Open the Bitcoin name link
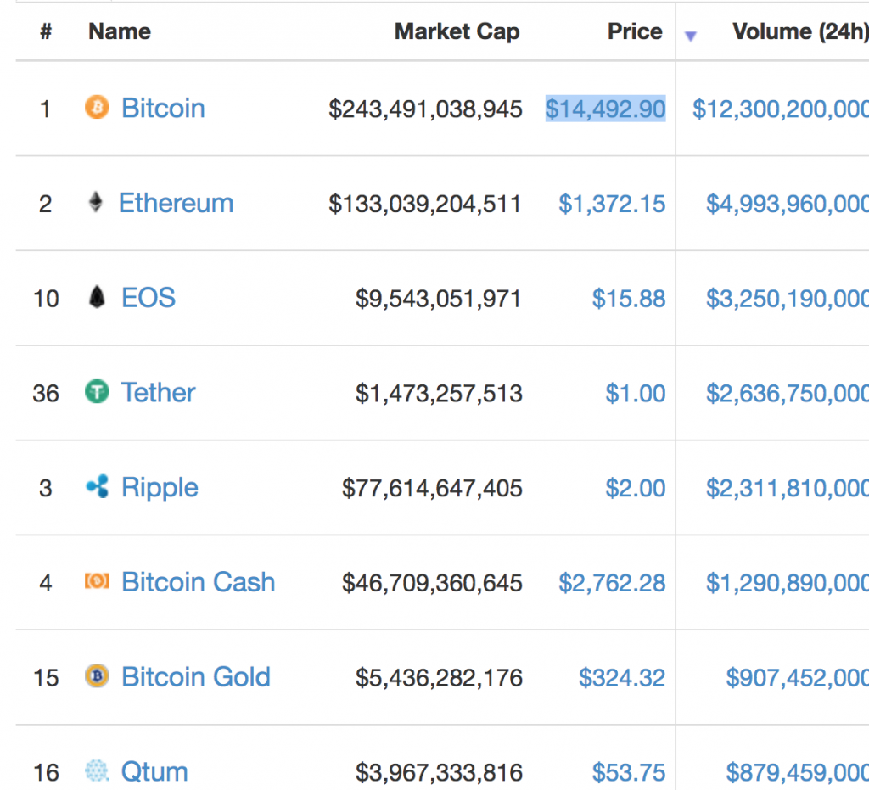The width and height of the screenshot is (869, 790). (x=163, y=108)
